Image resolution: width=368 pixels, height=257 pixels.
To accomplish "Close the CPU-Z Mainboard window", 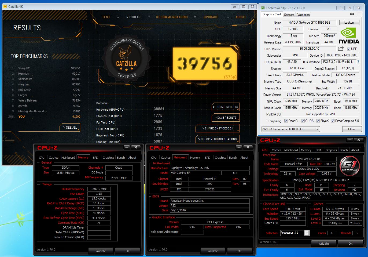I will click(248, 147).
